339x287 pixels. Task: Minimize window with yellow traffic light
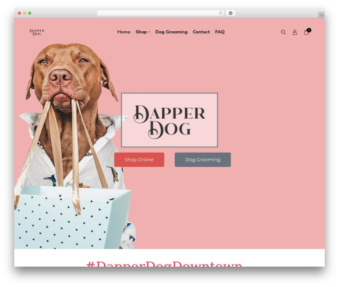24,14
